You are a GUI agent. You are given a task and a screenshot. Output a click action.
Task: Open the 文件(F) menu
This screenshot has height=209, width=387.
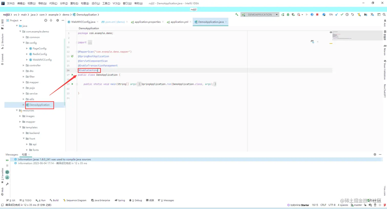click(11, 3)
